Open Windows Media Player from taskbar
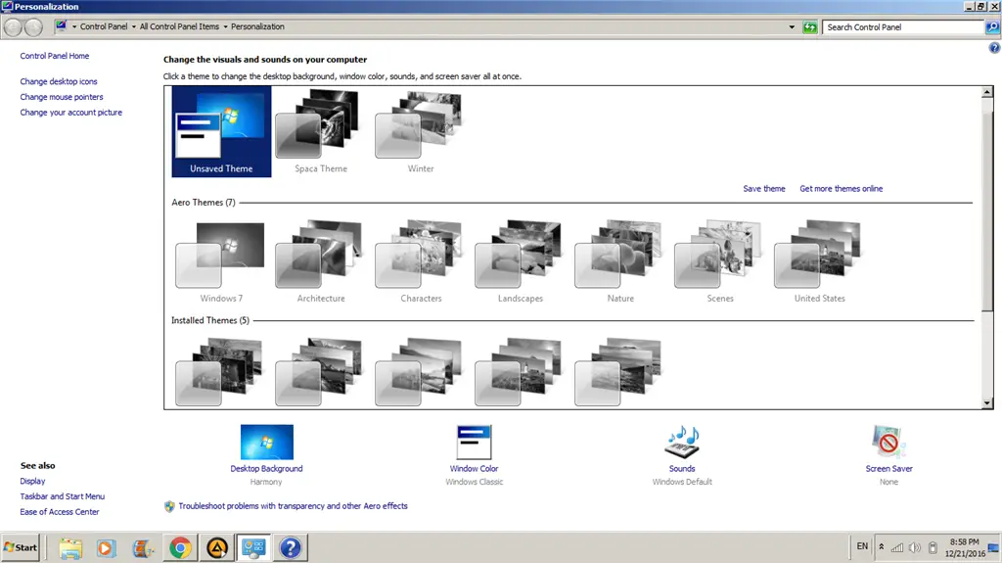 (106, 548)
